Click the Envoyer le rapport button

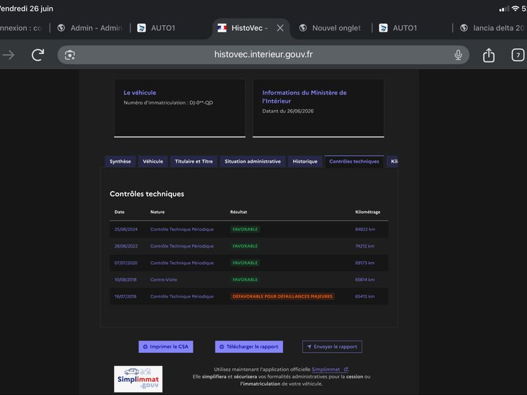click(x=332, y=347)
